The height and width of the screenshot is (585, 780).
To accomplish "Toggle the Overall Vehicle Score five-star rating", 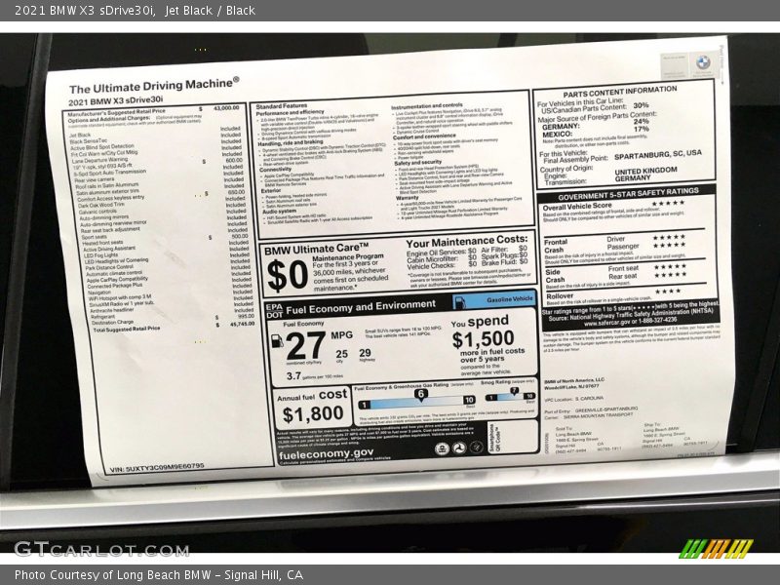I will point(667,203).
